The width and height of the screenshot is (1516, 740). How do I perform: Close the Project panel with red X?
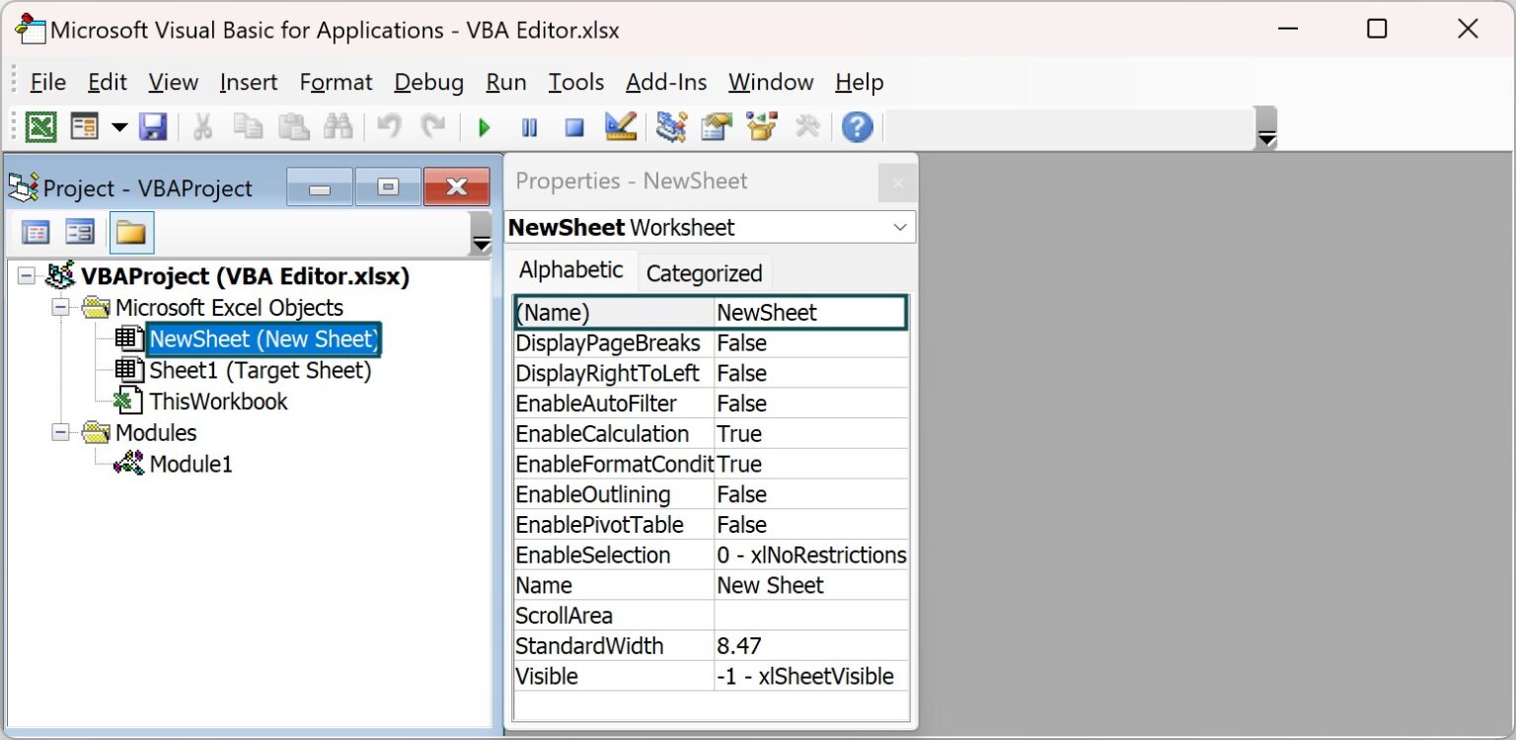(x=456, y=186)
